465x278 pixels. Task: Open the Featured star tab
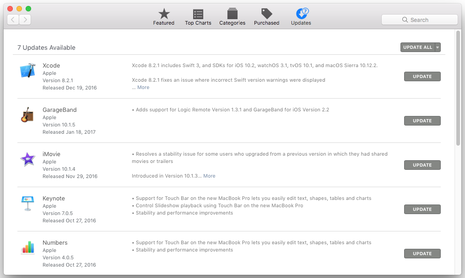[164, 17]
